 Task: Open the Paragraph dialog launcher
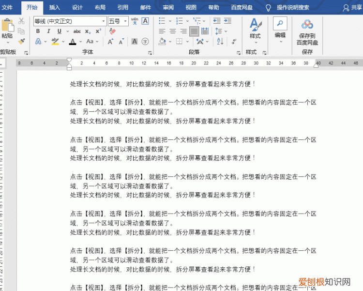click(x=239, y=53)
